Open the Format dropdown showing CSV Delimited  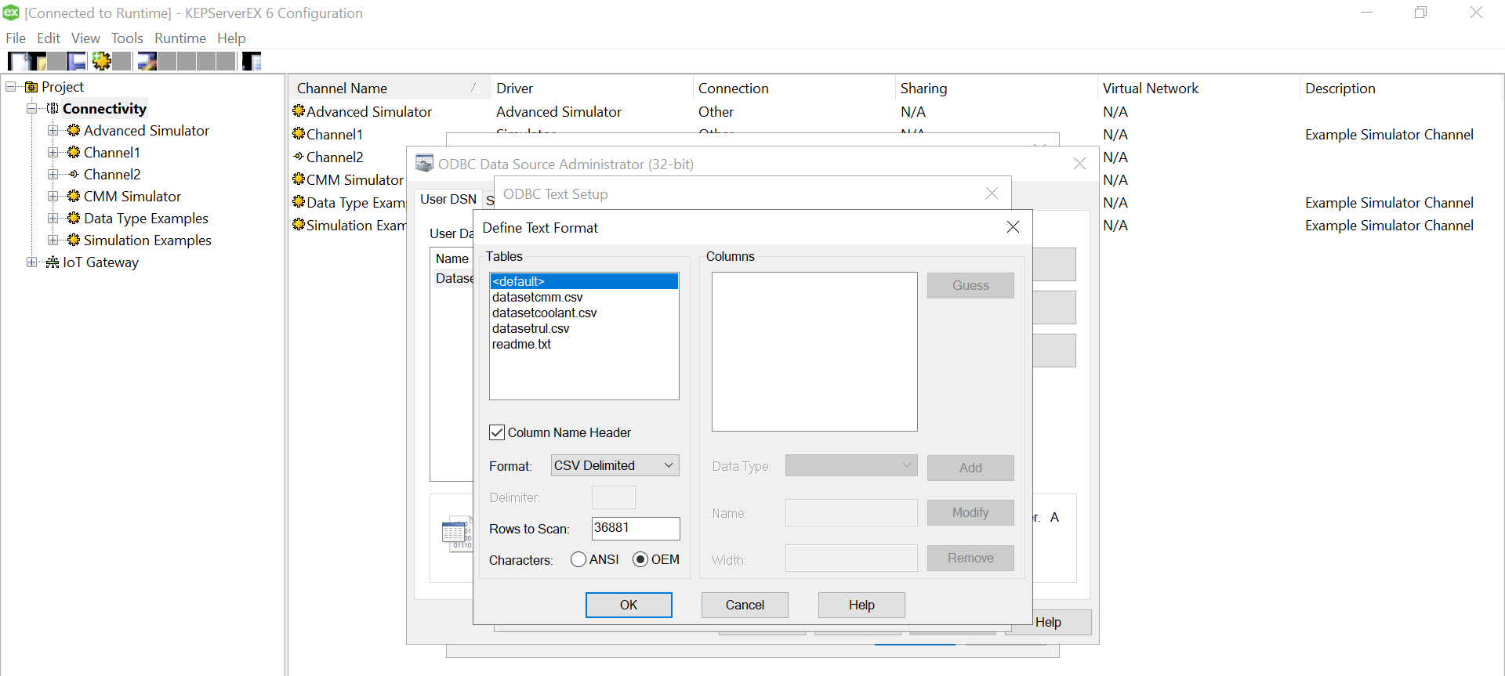click(615, 465)
